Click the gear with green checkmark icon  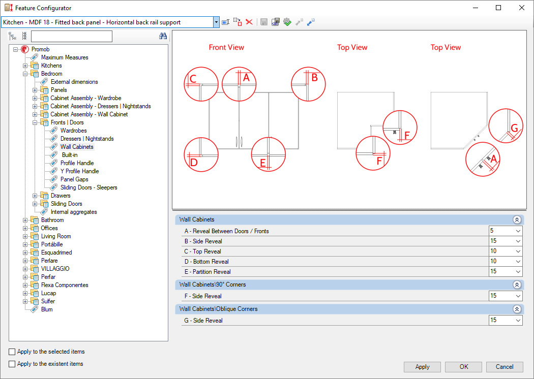coord(287,22)
